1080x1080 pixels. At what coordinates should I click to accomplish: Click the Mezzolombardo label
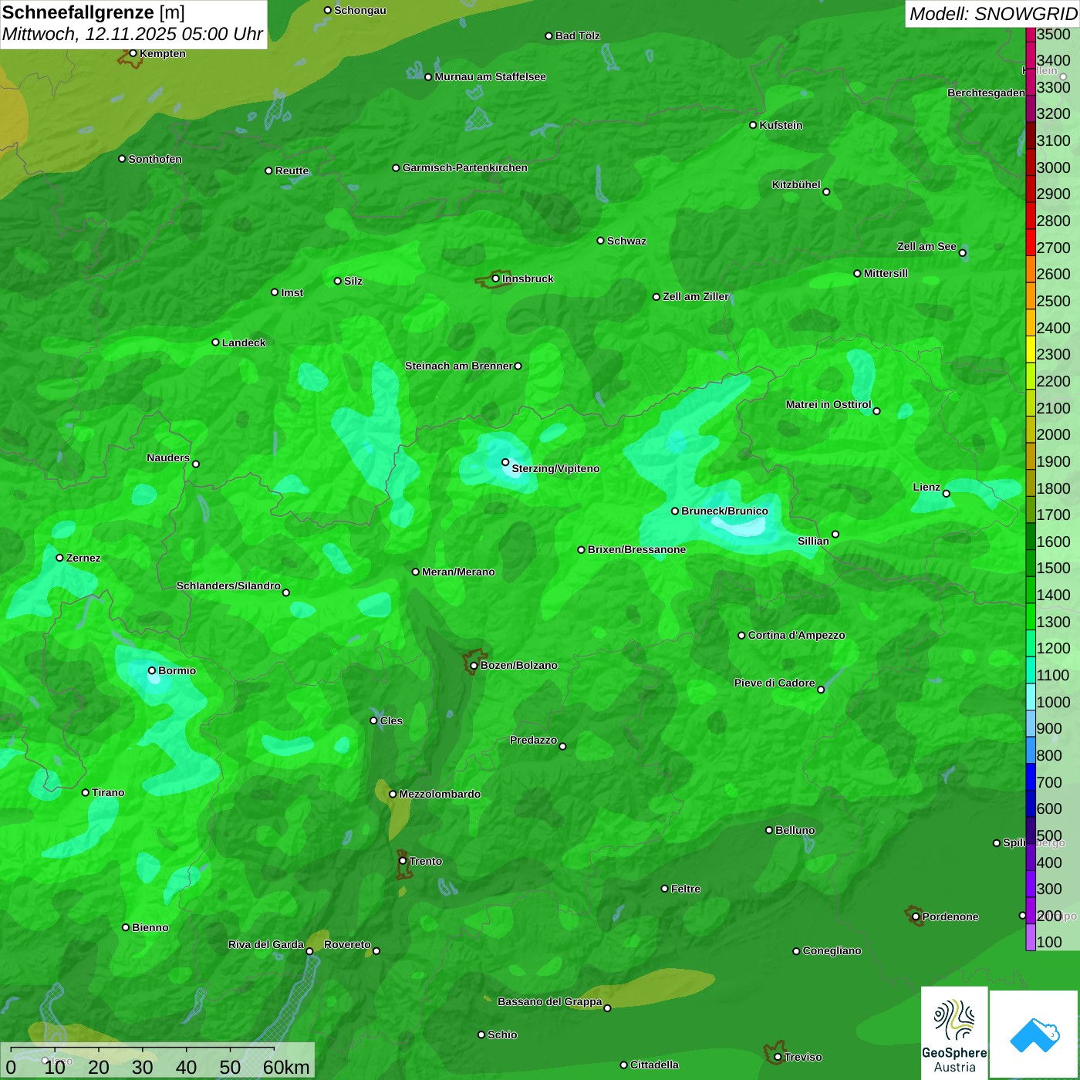[x=440, y=794]
